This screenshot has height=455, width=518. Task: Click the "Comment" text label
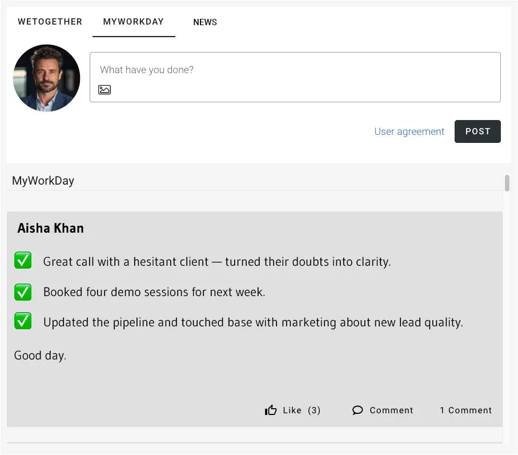[x=391, y=410]
